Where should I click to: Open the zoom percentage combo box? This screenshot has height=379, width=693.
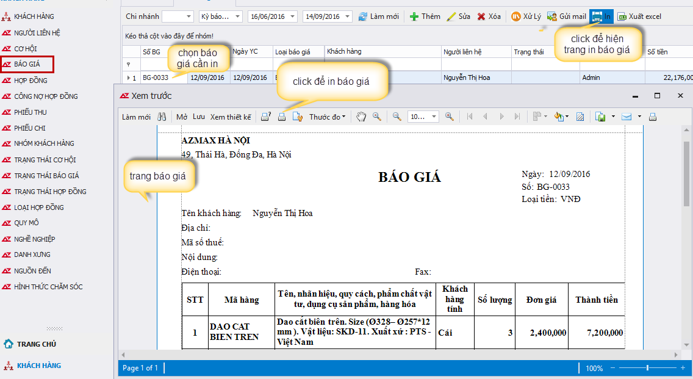(x=423, y=117)
